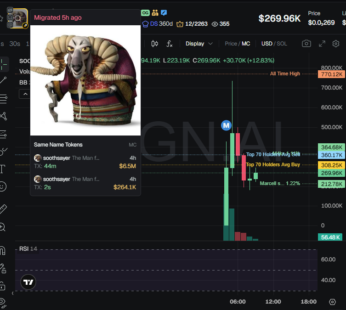Screen dimensions: 346x310
Task: Click the blue edit comment icon
Action: coord(164,13)
